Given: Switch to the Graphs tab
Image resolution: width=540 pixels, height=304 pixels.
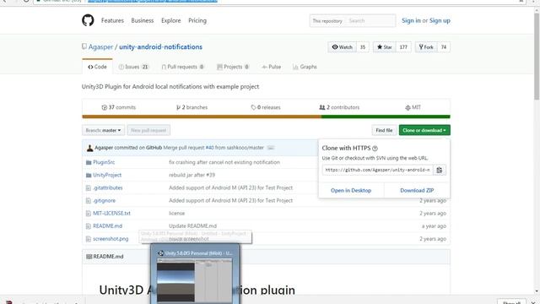Looking at the screenshot, I should coord(305,67).
